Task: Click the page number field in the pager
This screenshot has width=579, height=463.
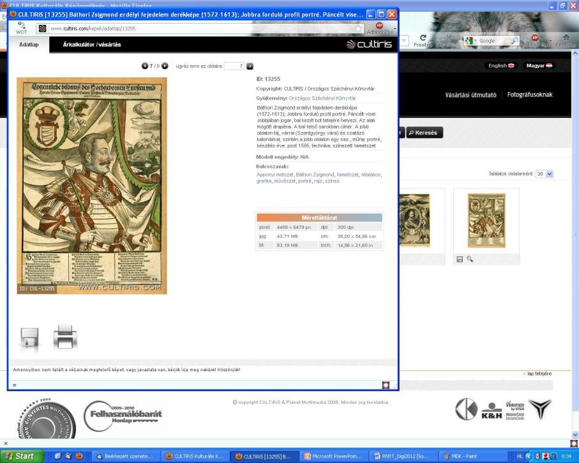Action: (x=234, y=66)
